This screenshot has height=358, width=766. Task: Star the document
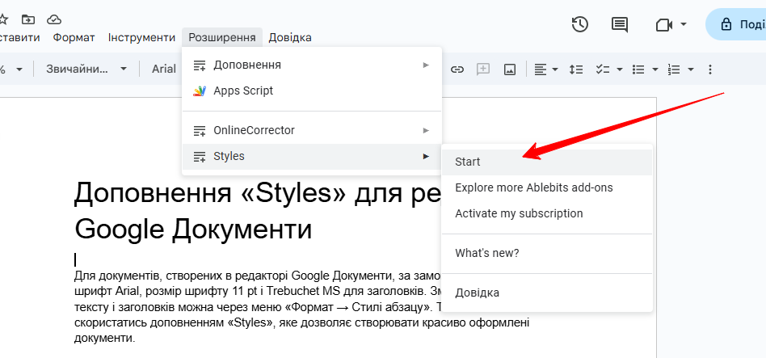[x=3, y=19]
